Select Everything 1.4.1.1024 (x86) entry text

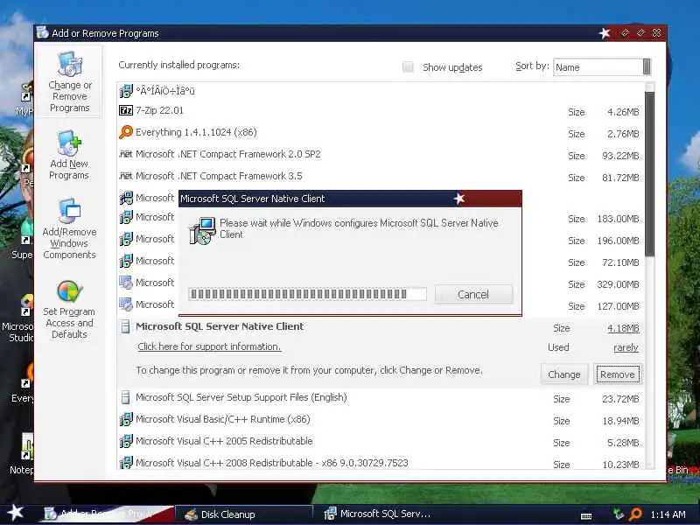pyautogui.click(x=196, y=132)
